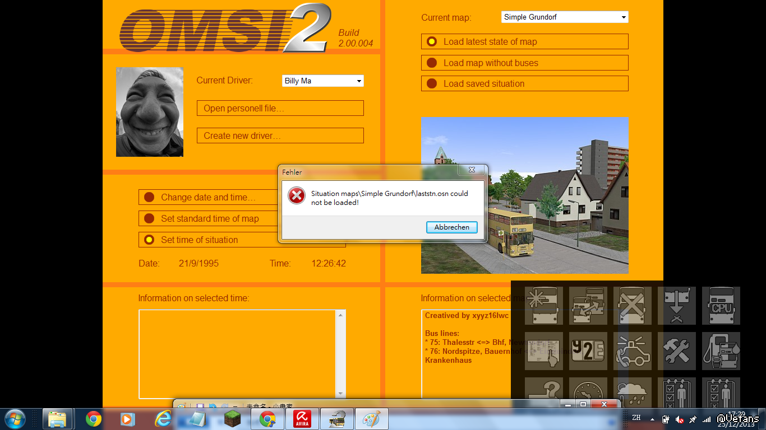Image resolution: width=766 pixels, height=430 pixels.
Task: Click Create new driver… button
Action: click(x=280, y=135)
